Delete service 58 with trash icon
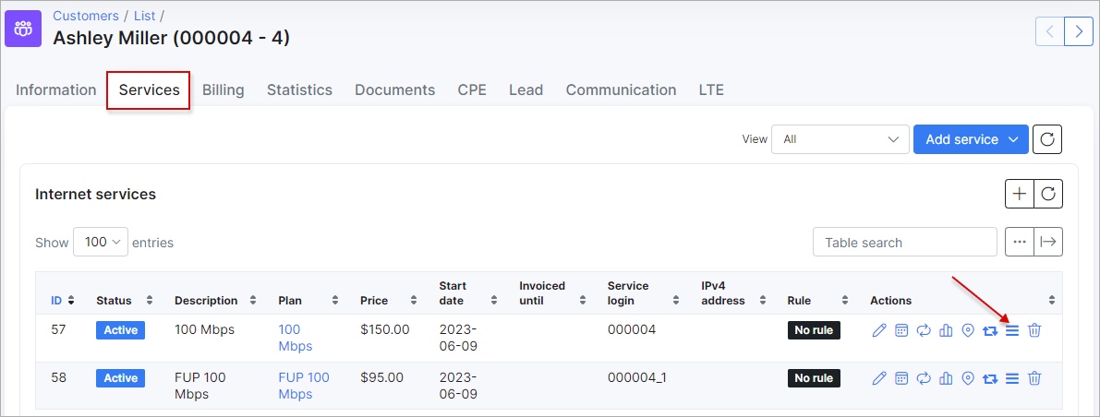The image size is (1100, 417). coord(1034,378)
